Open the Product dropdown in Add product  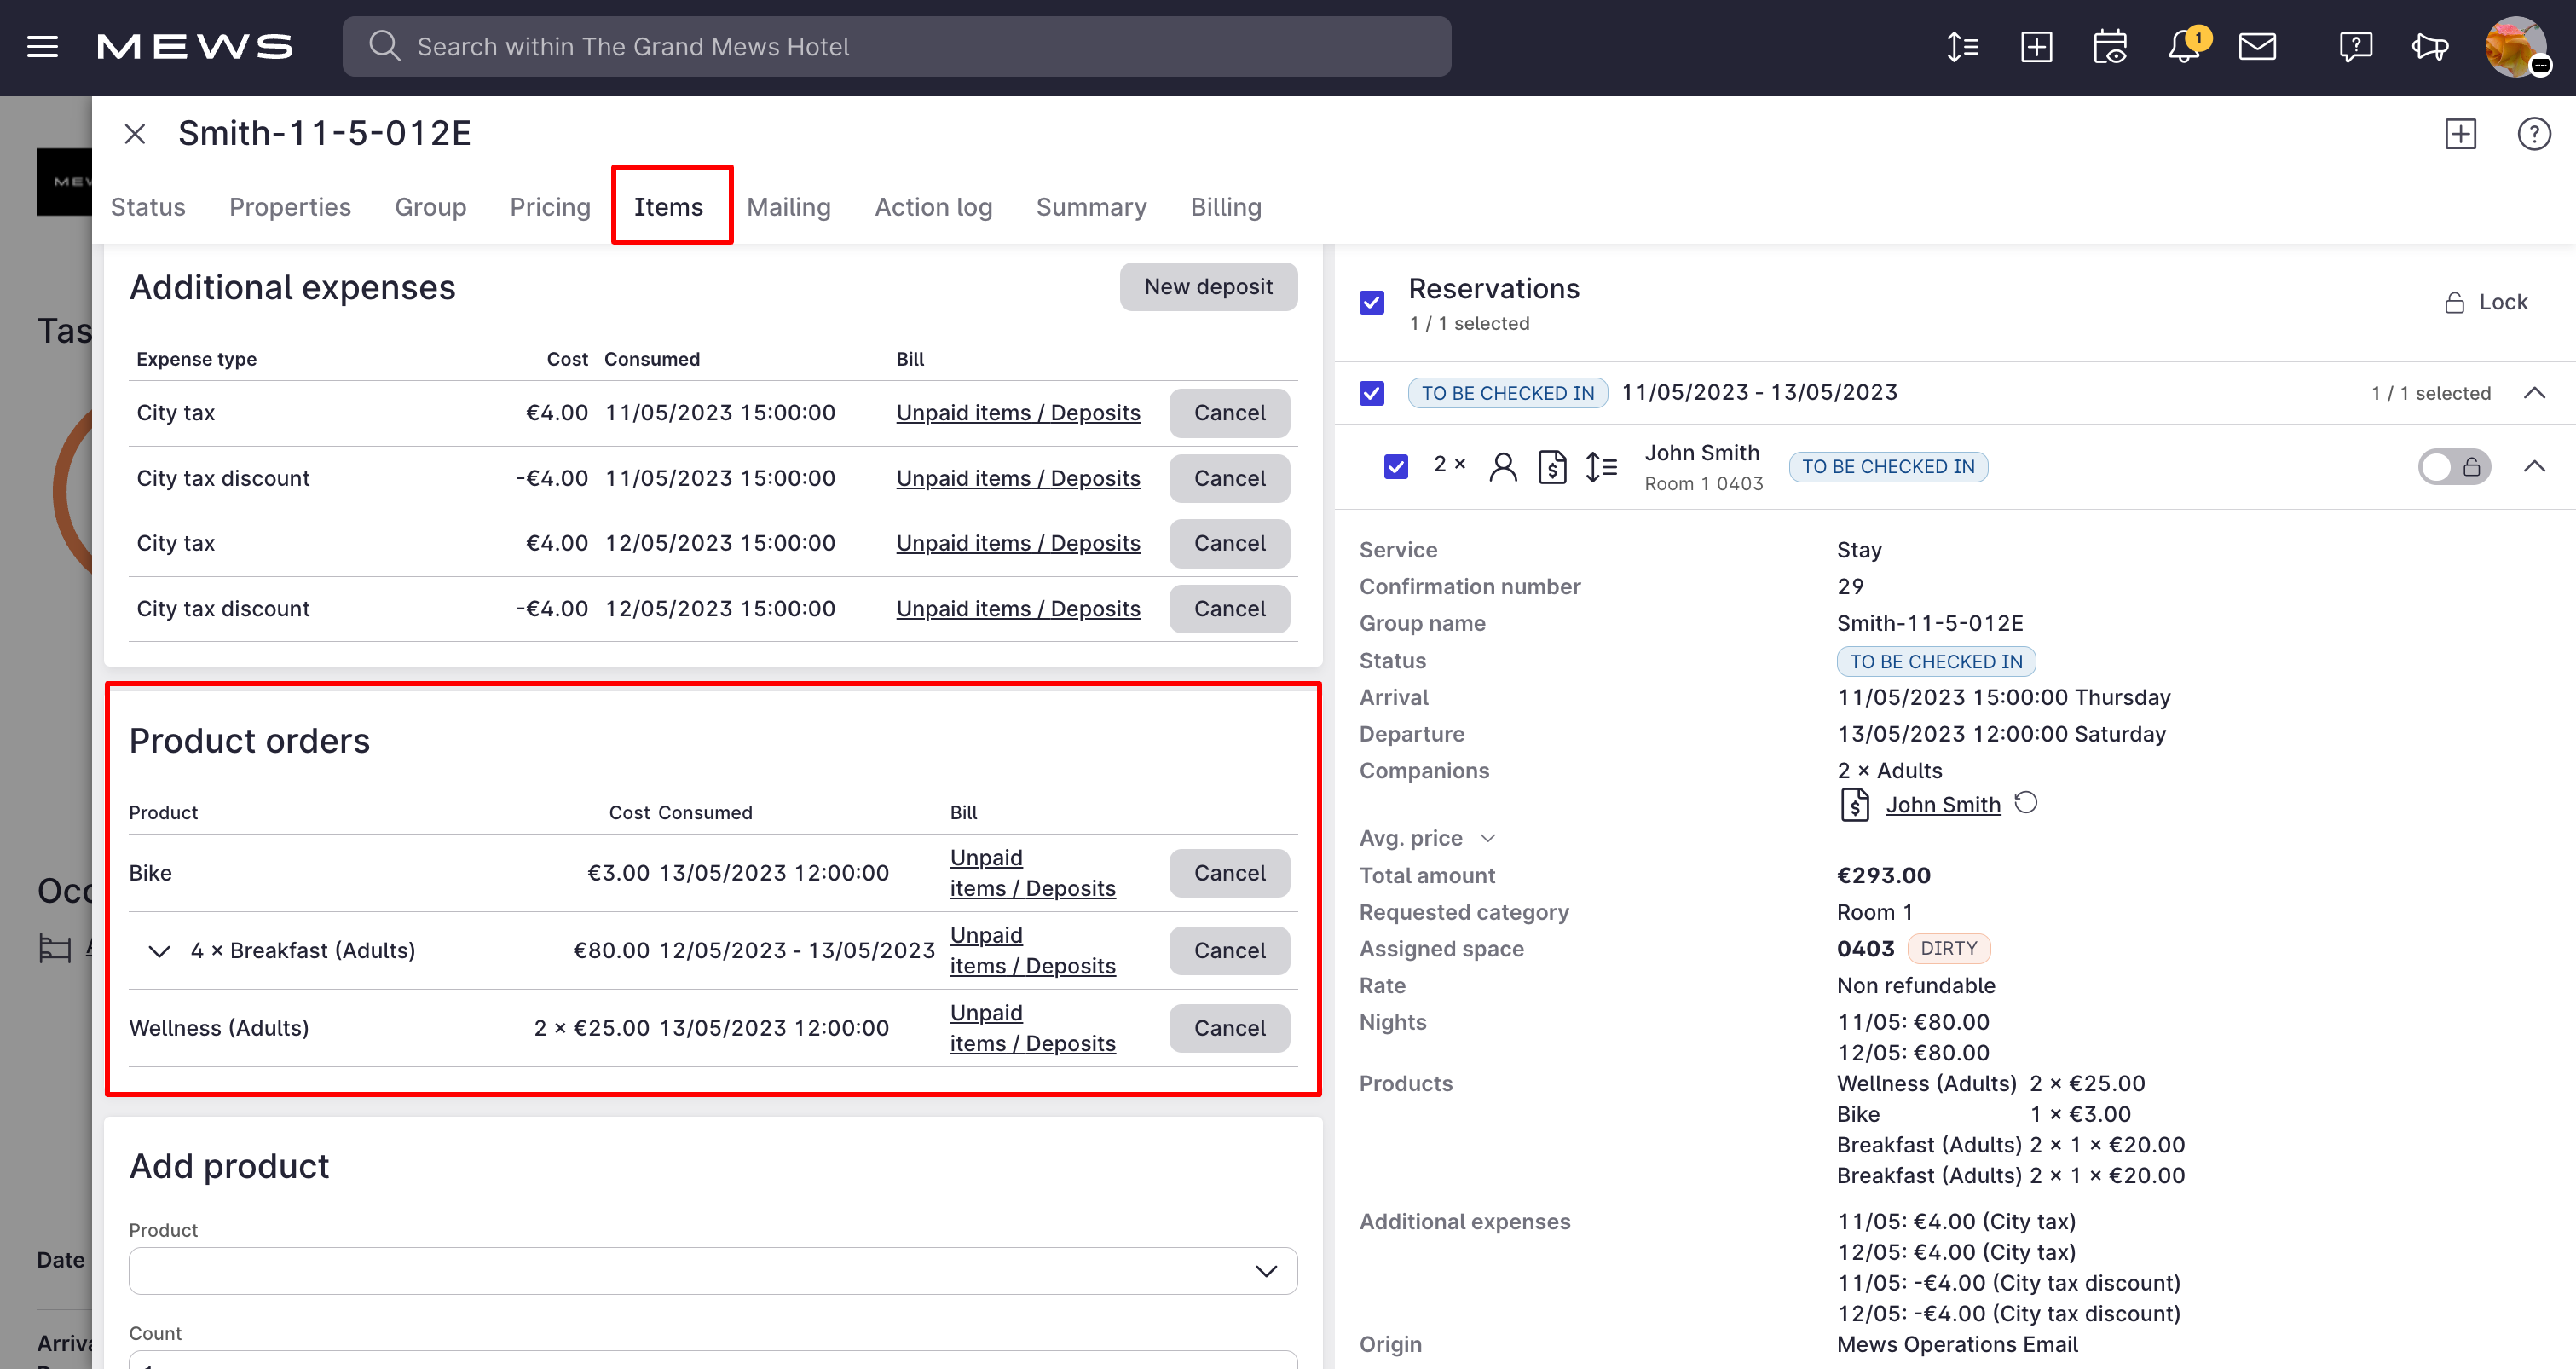713,1271
